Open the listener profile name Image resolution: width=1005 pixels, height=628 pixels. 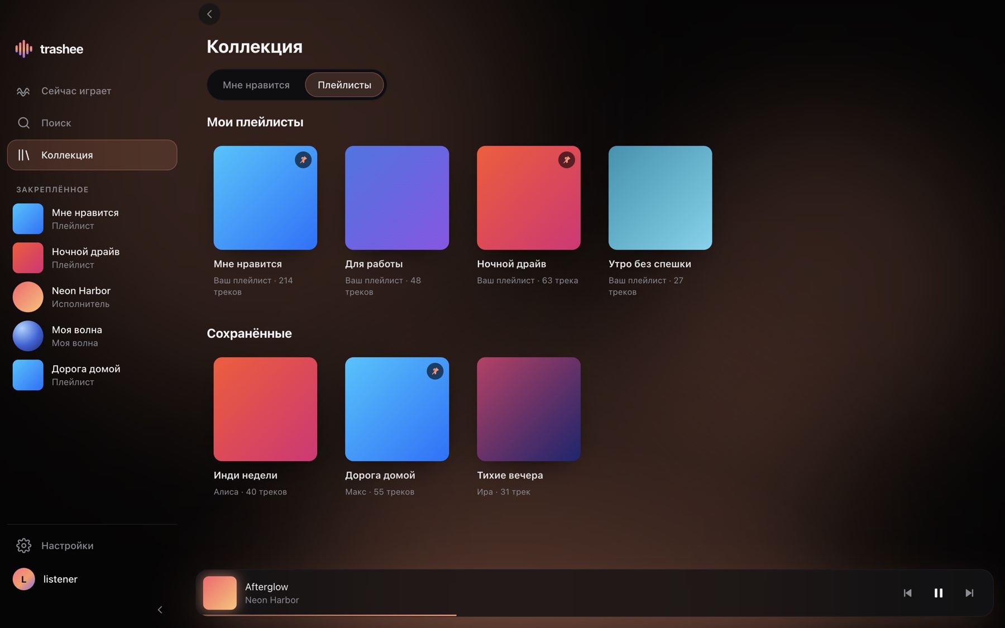(60, 579)
